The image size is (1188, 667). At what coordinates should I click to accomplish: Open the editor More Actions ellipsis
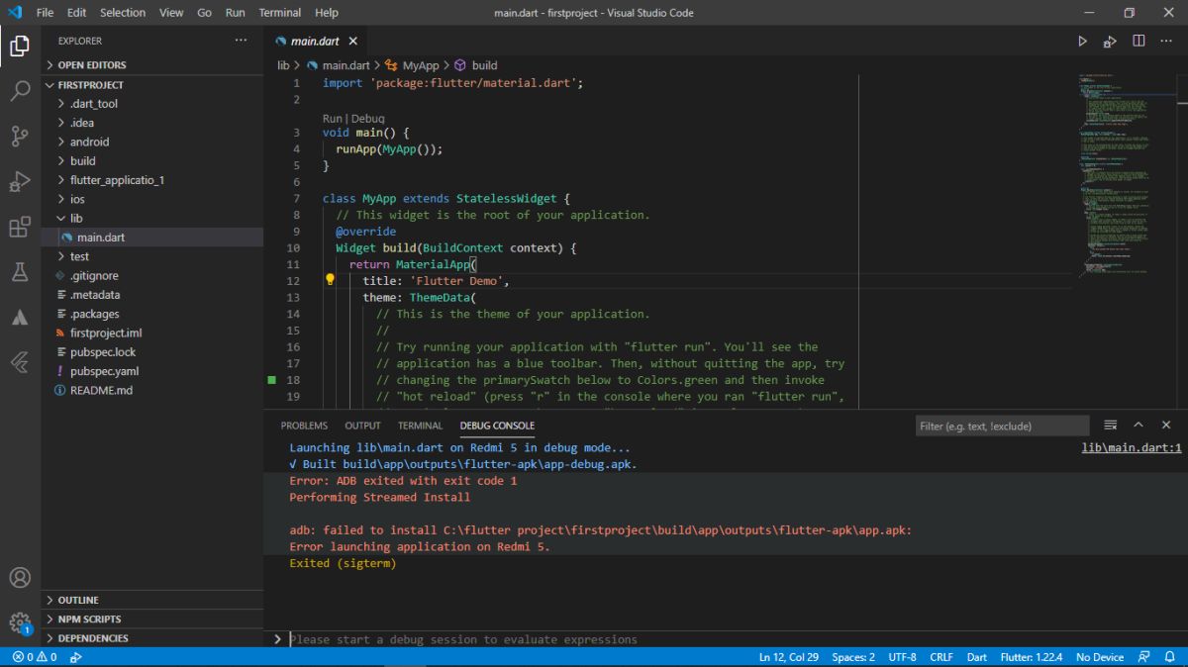click(1166, 41)
